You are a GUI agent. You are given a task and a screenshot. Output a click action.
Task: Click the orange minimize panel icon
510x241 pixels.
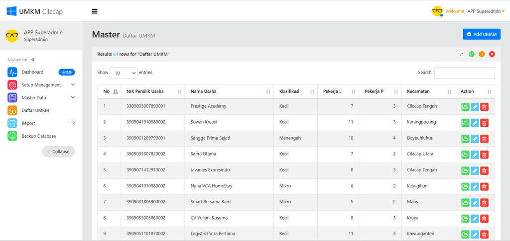tap(482, 54)
